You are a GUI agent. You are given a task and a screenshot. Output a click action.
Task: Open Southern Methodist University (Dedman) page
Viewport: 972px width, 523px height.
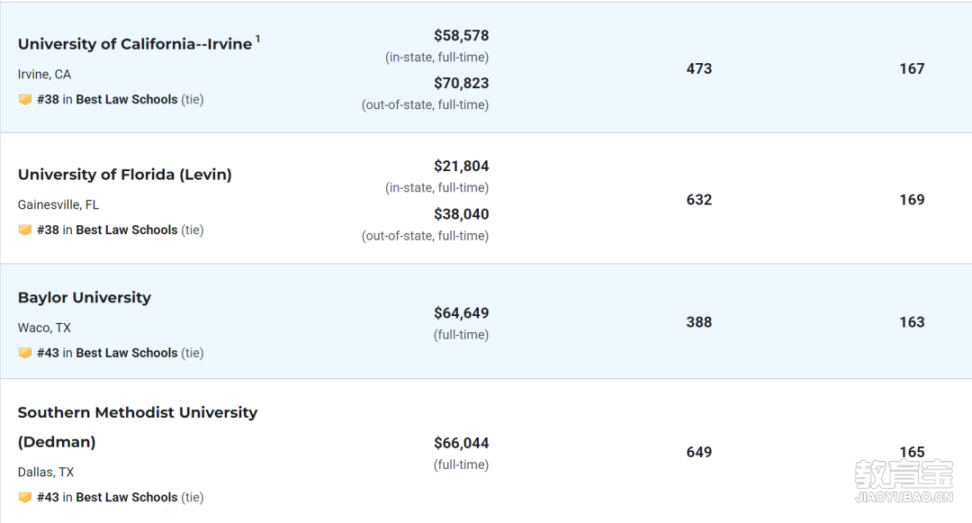tap(138, 427)
